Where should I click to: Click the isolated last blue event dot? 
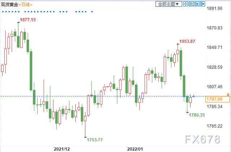(x=92, y=12)
